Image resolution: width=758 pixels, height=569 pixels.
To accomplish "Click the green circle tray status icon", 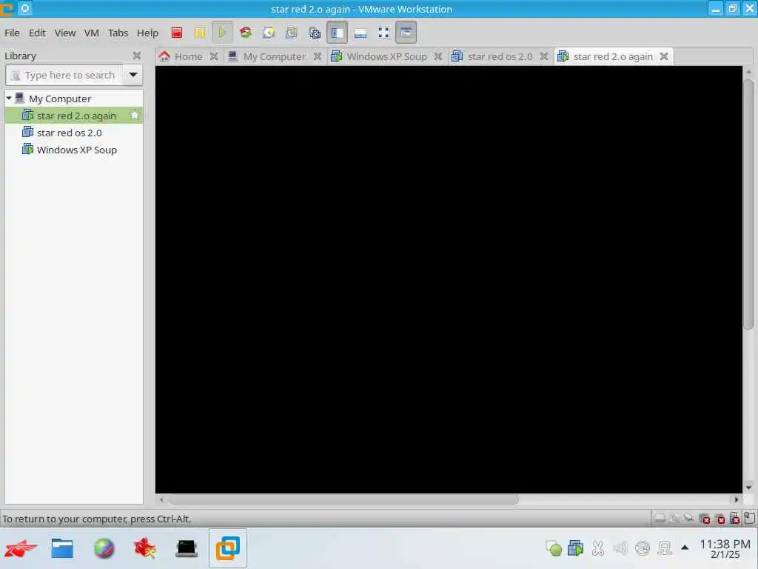I will coord(554,548).
